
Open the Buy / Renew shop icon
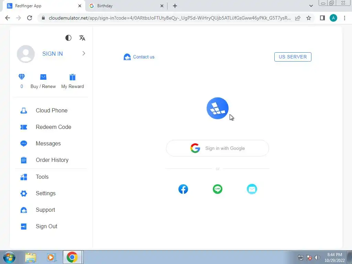click(x=43, y=77)
